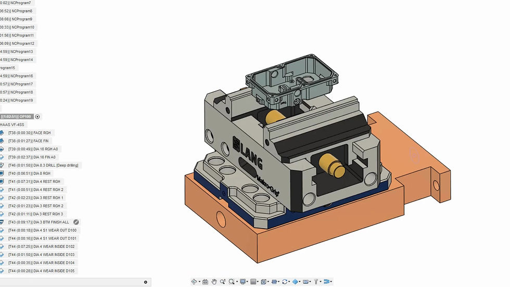510x287 pixels.
Task: Click the blue diamond icon in navigation bar
Action: (295, 281)
